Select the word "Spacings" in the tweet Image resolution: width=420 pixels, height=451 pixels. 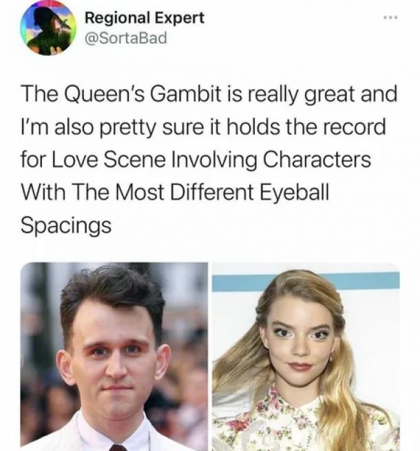[66, 225]
